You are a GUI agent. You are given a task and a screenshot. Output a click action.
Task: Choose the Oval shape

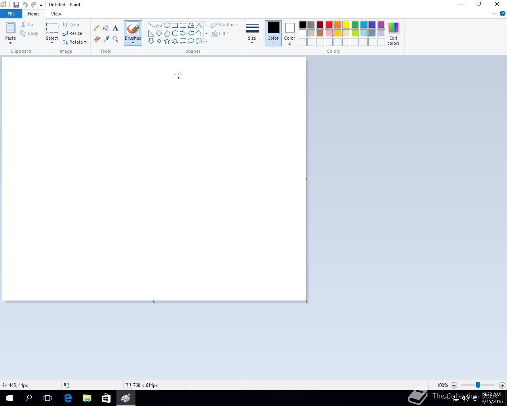point(167,25)
